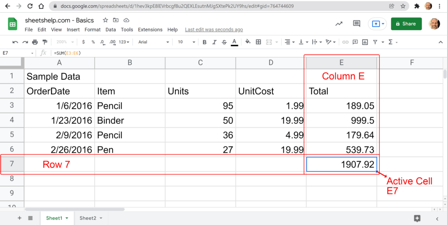Open the Borders tool
The image size is (447, 225).
pyautogui.click(x=258, y=42)
